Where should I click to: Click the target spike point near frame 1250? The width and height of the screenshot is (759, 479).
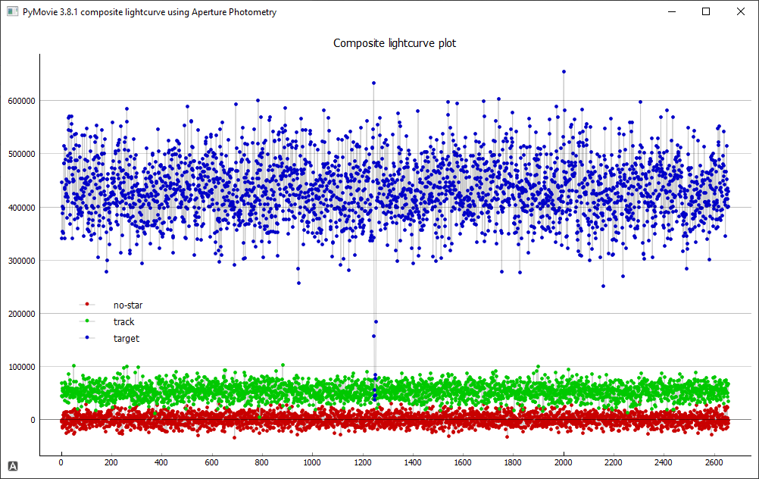[x=373, y=83]
